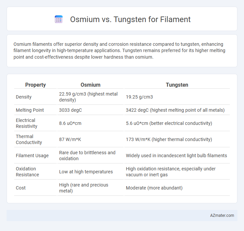The width and height of the screenshot is (244, 231).
Task: Click the Property column header
Action: tap(36, 85)
